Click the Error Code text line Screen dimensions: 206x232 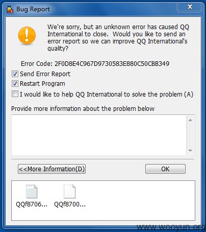[x=95, y=64]
